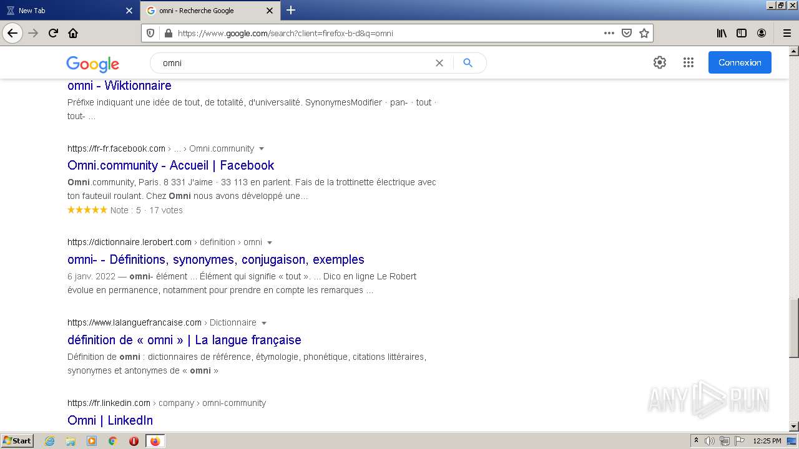Show sidebars panel icon

[742, 33]
